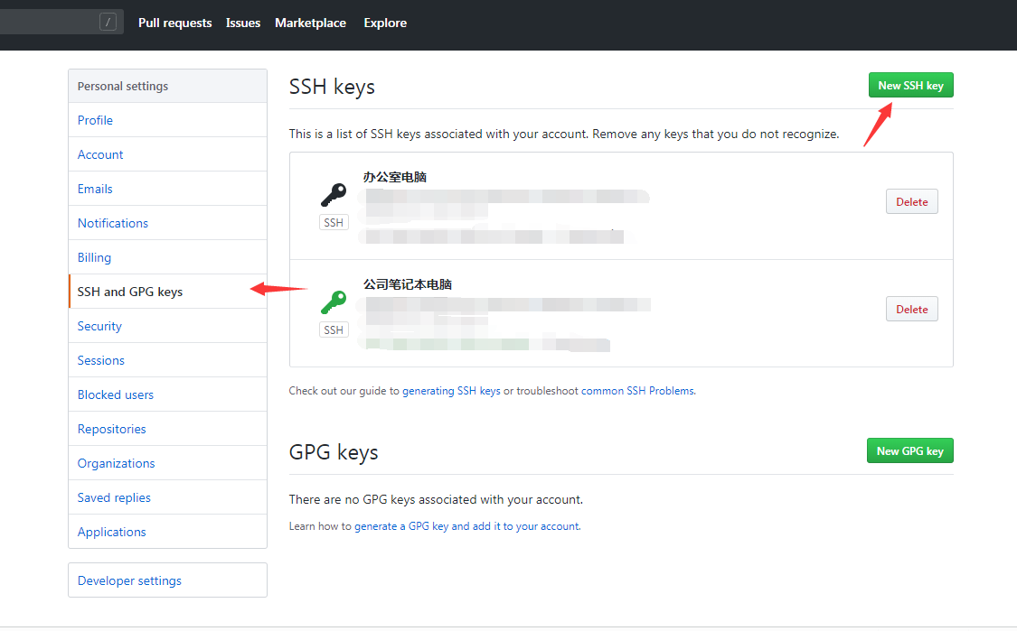Click the GPG keys heading
1017x631 pixels.
334,452
